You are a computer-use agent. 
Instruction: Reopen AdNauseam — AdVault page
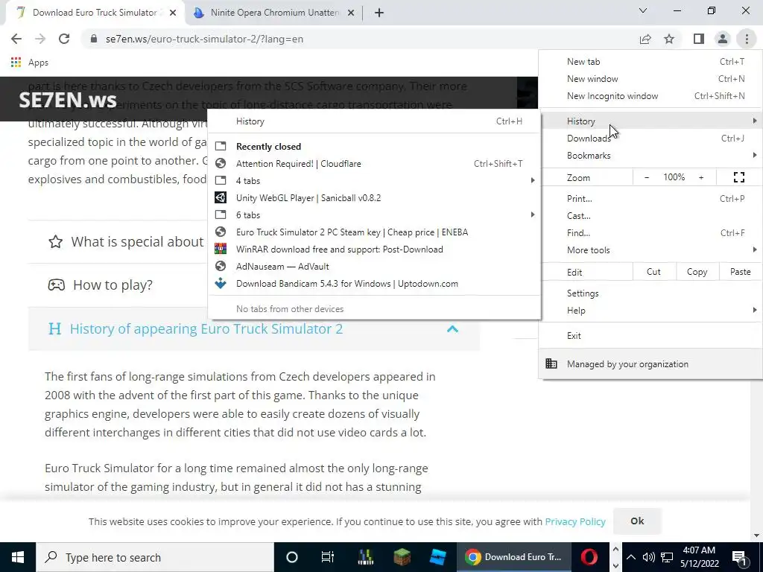click(374, 267)
